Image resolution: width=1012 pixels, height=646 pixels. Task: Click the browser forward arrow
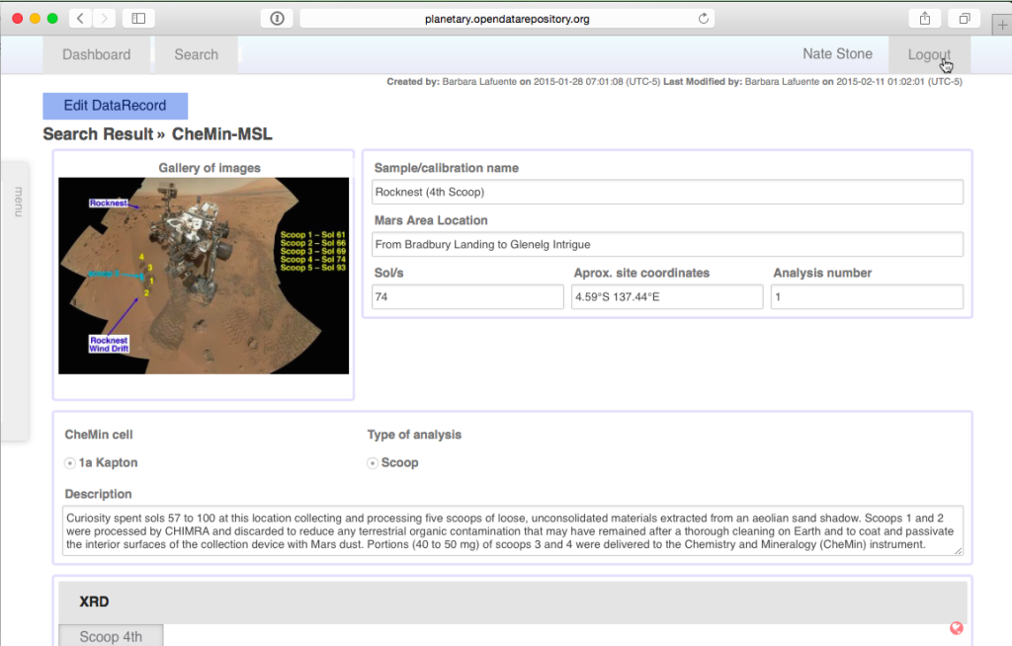[x=103, y=17]
